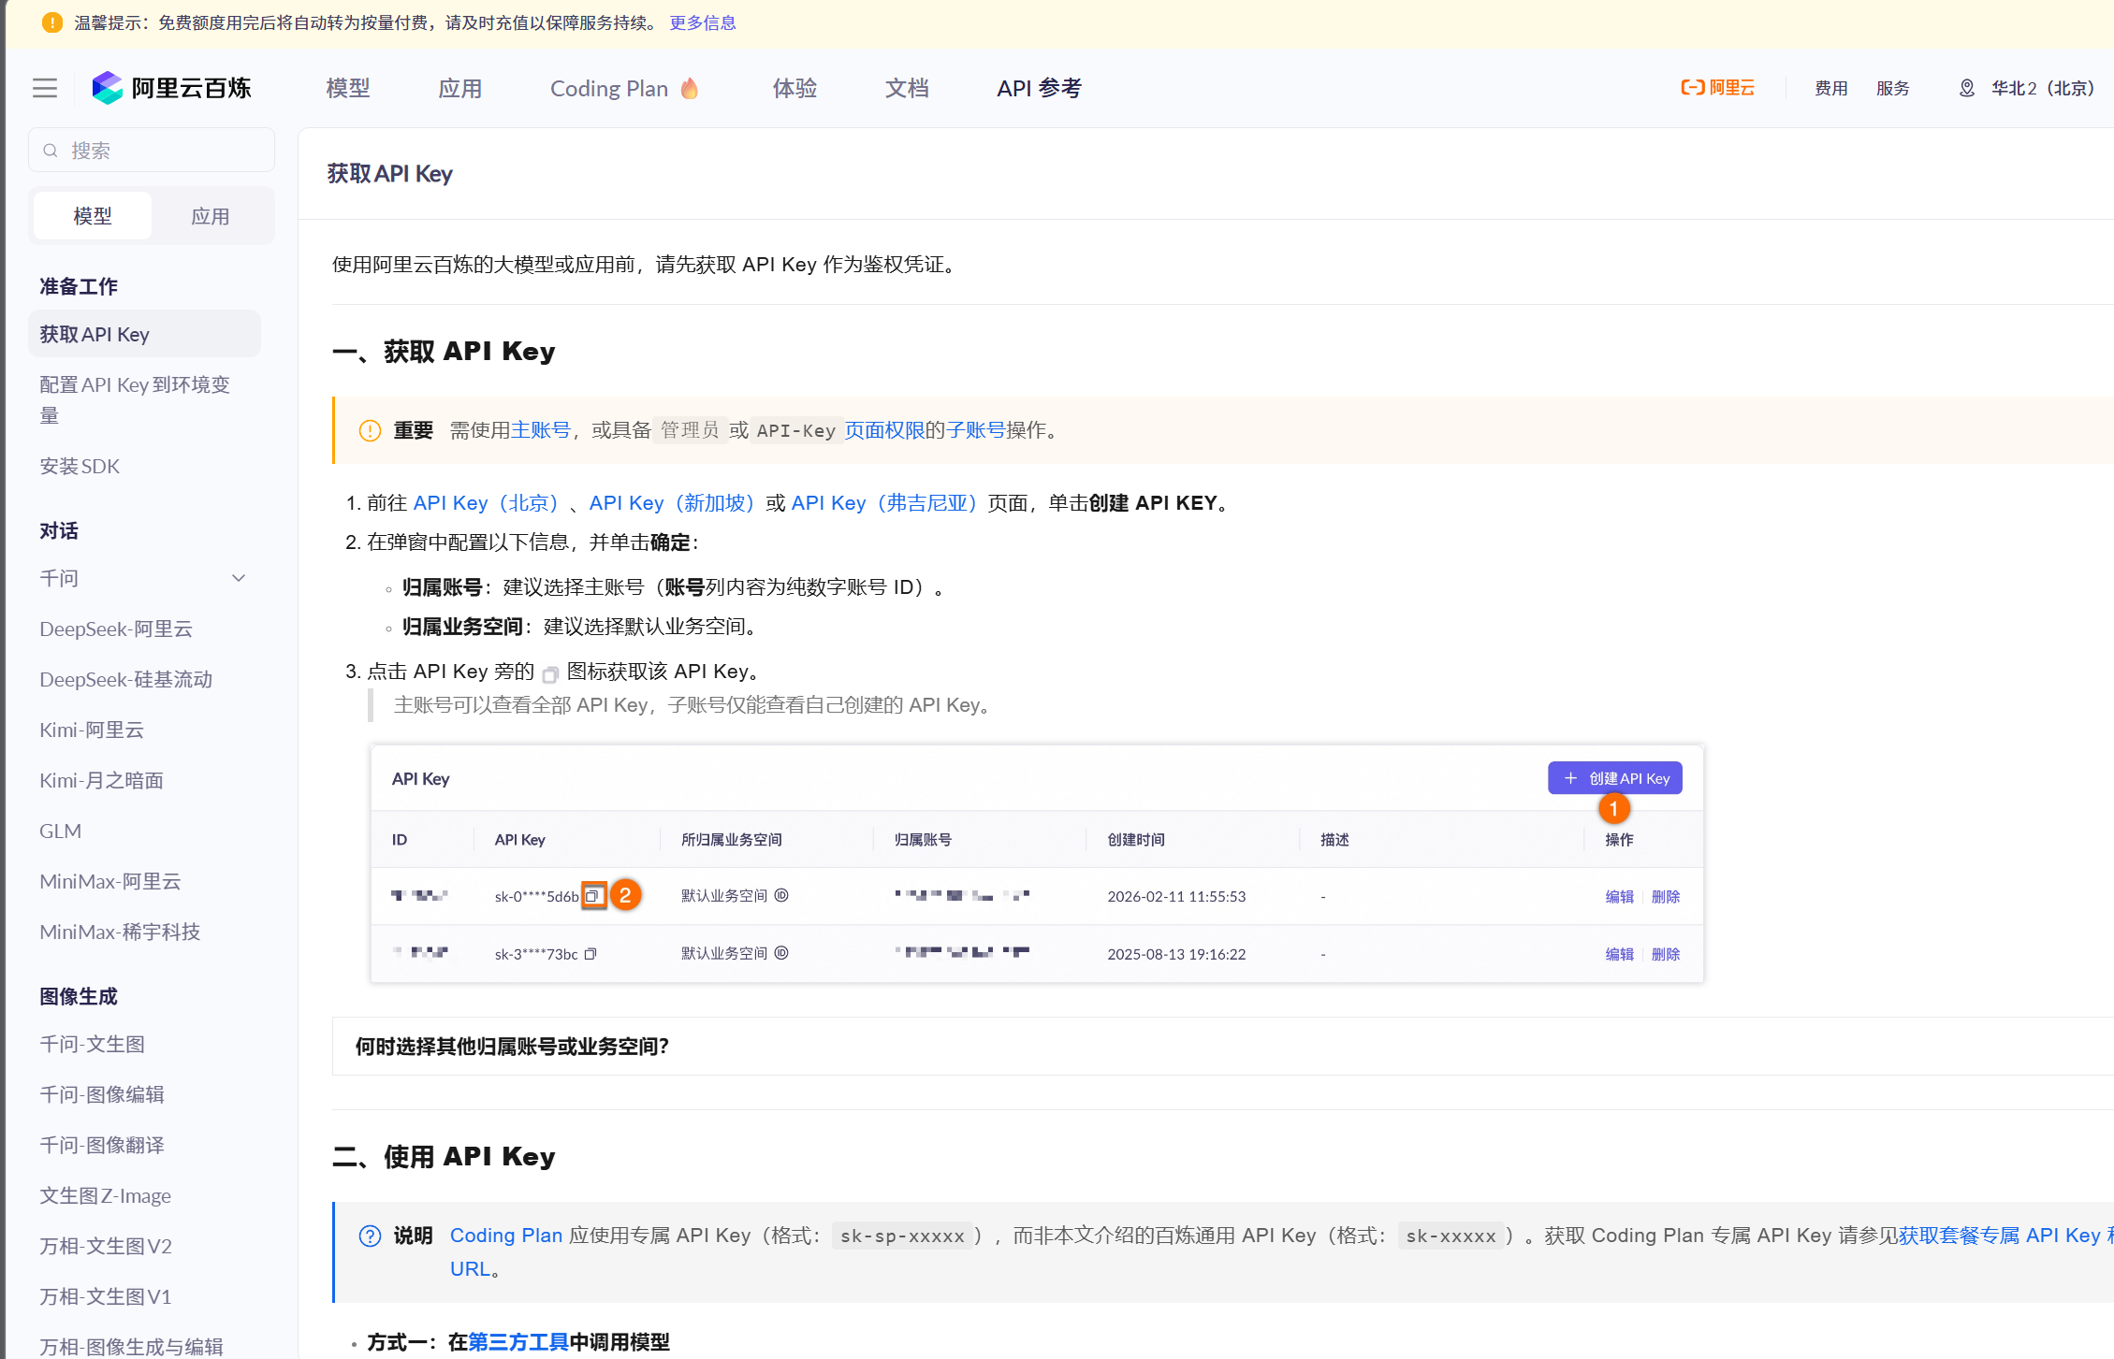Image resolution: width=2114 pixels, height=1359 pixels.
Task: Expand 何时选择其他归属账号或业务空间 section
Action: tap(512, 1046)
